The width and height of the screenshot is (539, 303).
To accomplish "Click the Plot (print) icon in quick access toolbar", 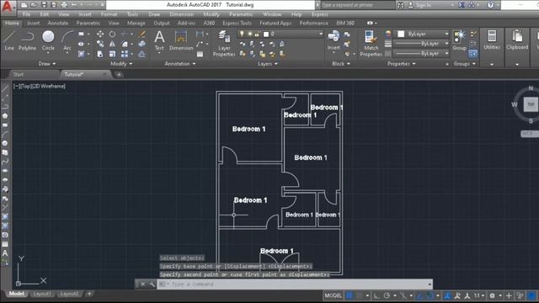I will 64,5.
